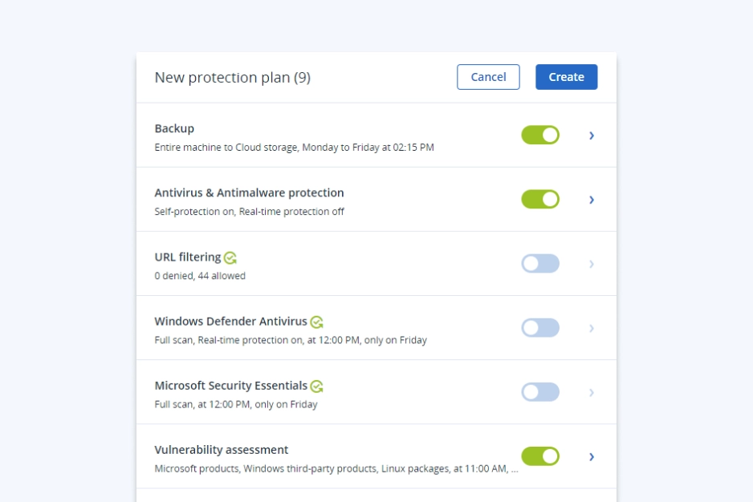Click the green check icon beside Microsoft Security Essentials

(316, 387)
